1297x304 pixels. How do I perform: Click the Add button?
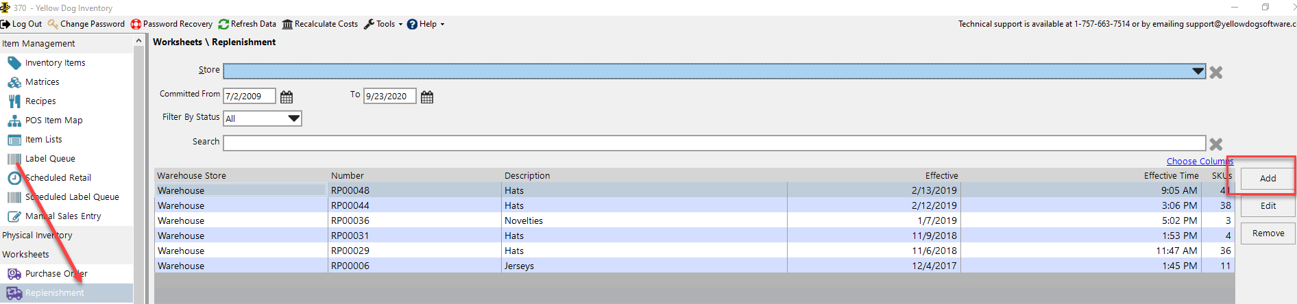(x=1268, y=178)
